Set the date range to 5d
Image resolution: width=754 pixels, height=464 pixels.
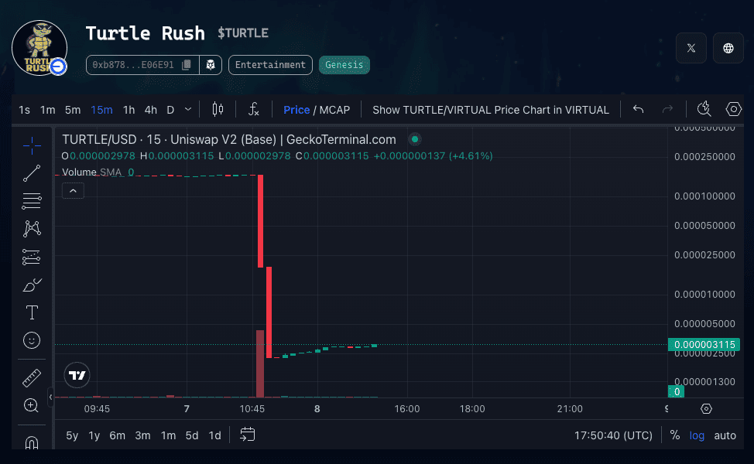click(191, 435)
